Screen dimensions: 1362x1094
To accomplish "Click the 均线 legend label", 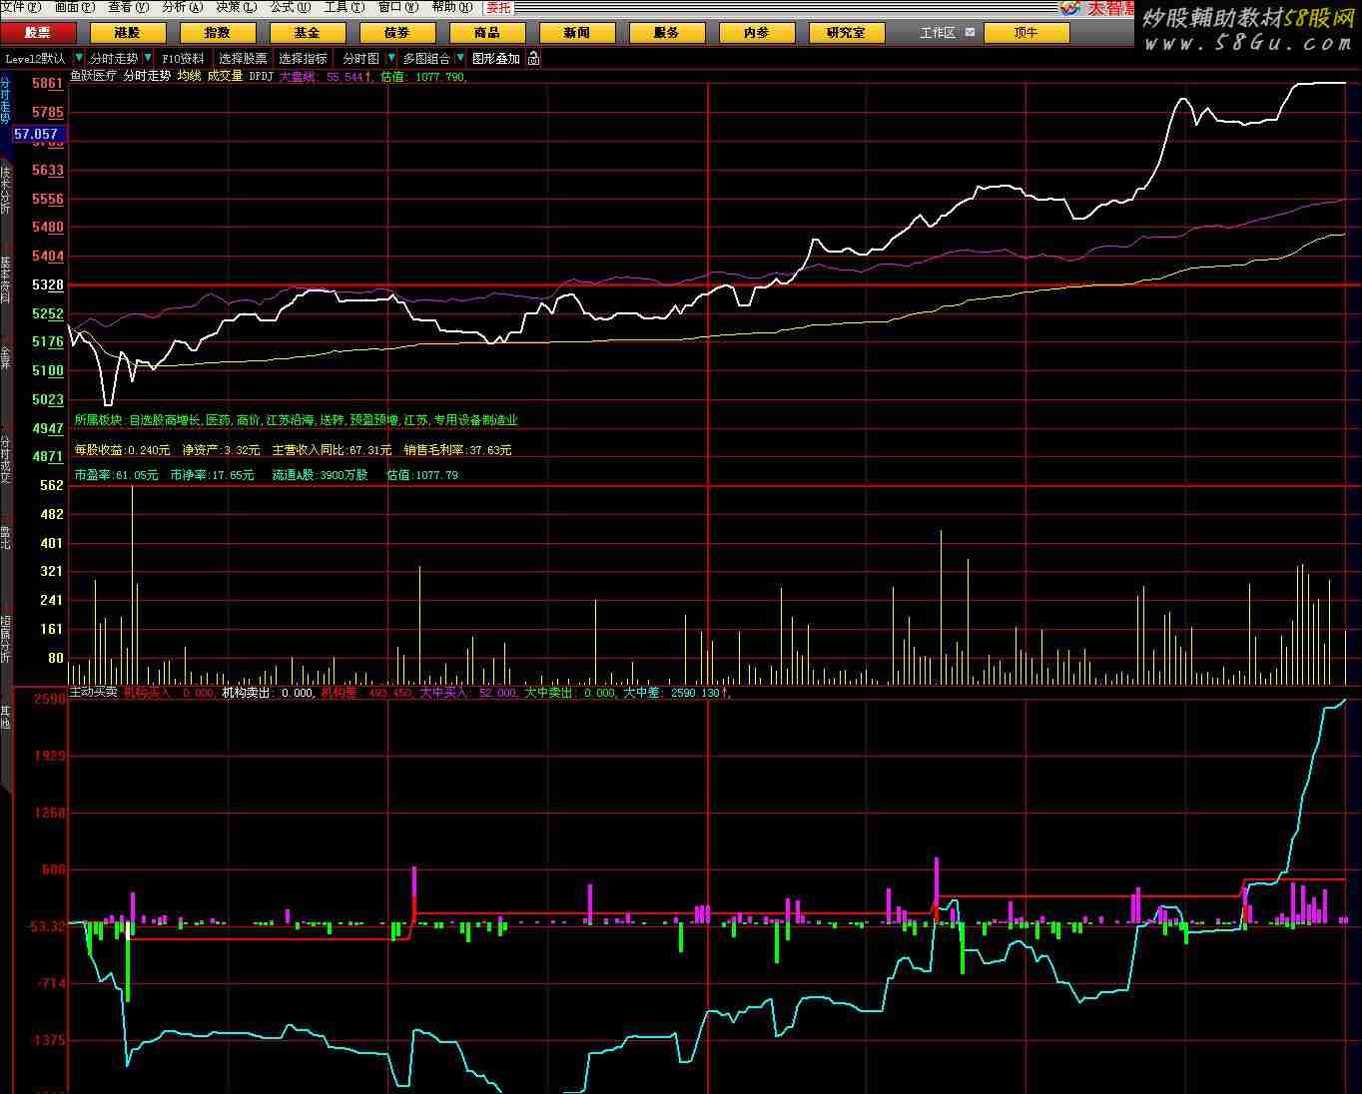I will pos(188,76).
